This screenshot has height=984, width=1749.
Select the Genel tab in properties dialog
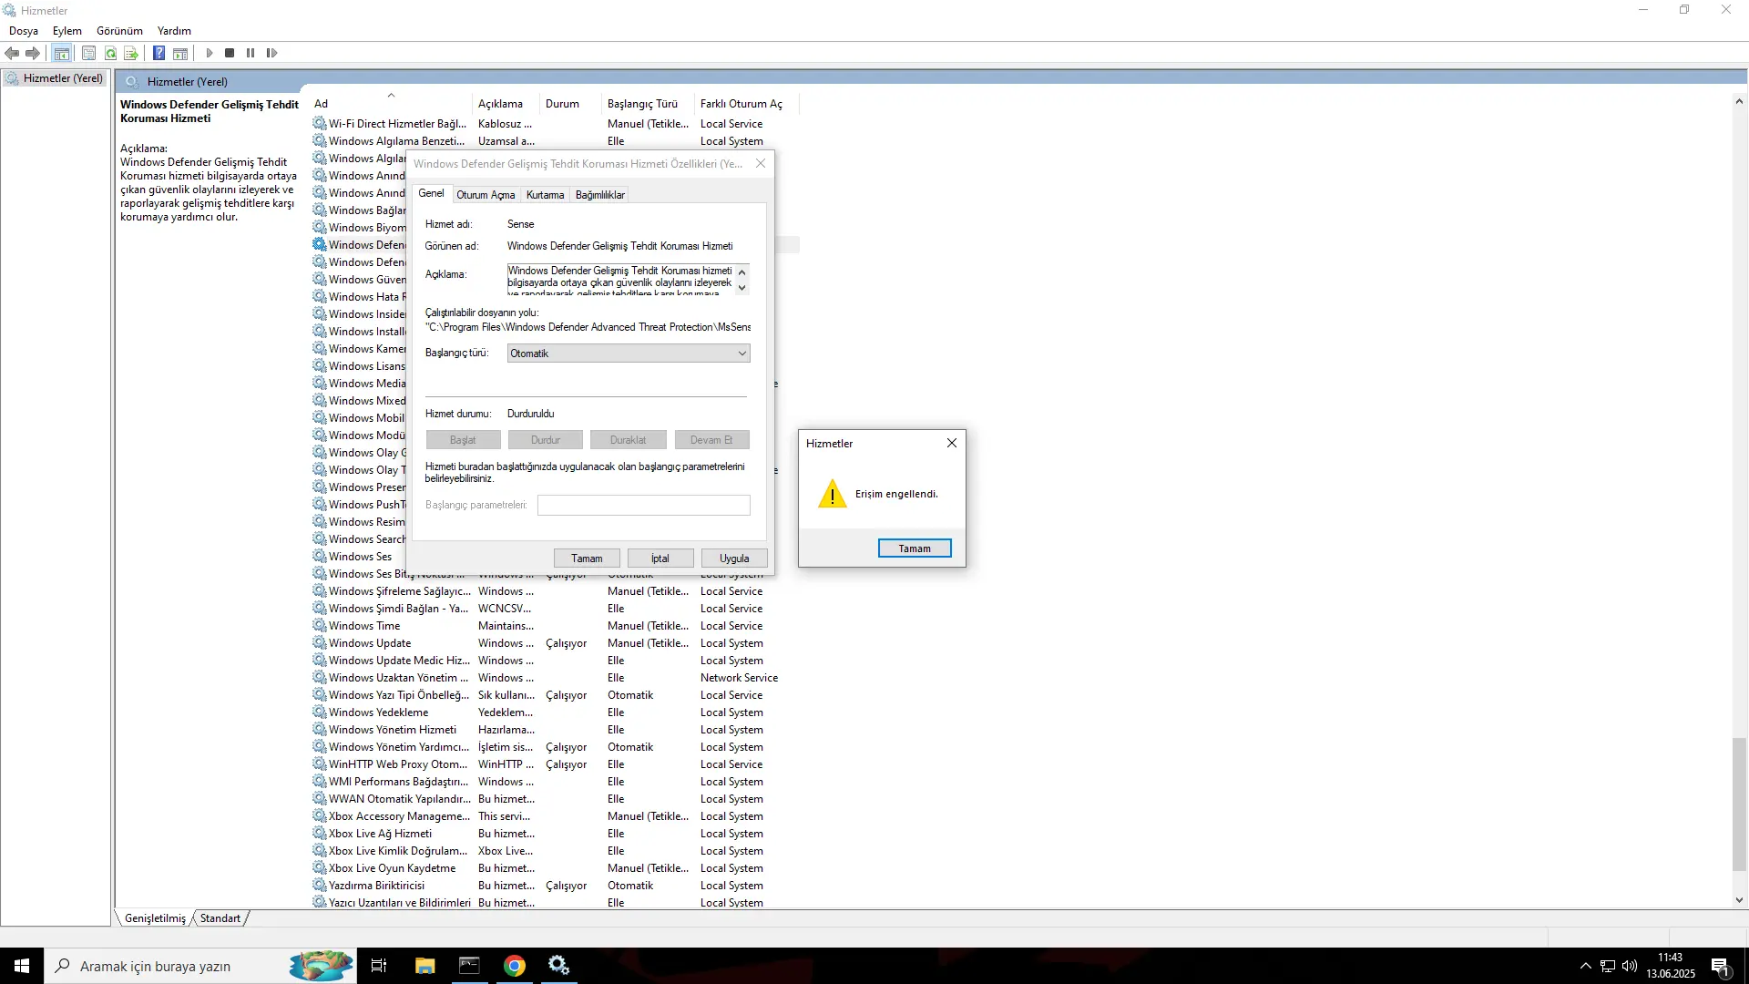(431, 193)
